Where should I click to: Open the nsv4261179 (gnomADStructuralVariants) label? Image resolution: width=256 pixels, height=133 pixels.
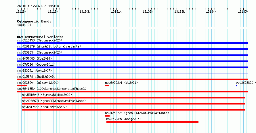click(49, 46)
